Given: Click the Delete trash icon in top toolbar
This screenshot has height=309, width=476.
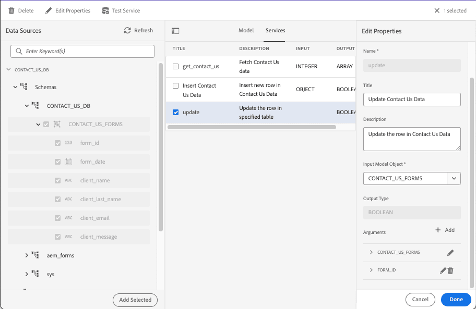Looking at the screenshot, I should click(x=11, y=10).
